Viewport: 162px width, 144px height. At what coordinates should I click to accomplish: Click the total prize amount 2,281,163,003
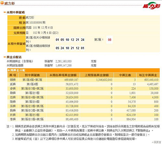point(64,61)
